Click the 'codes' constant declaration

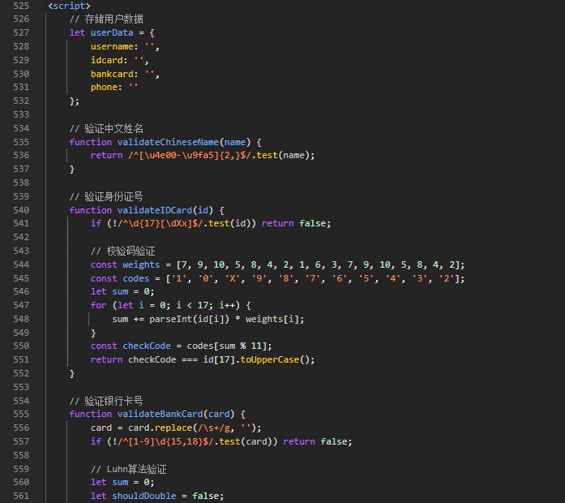277,278
